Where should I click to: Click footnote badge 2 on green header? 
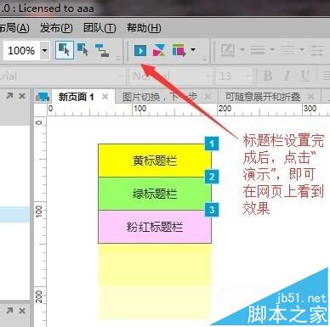pos(212,177)
